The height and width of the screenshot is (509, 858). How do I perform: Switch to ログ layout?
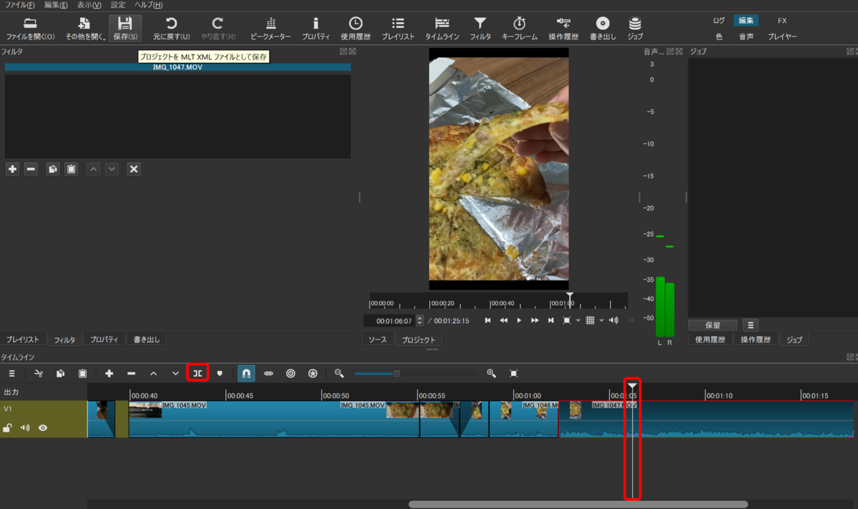tap(719, 21)
